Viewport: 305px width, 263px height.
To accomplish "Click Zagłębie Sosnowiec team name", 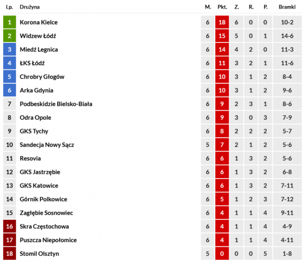I will click(x=46, y=213).
